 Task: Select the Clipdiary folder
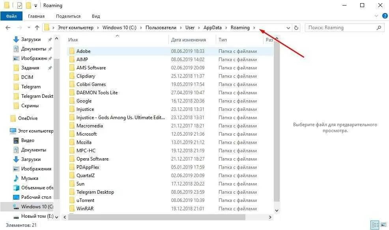click(x=86, y=76)
